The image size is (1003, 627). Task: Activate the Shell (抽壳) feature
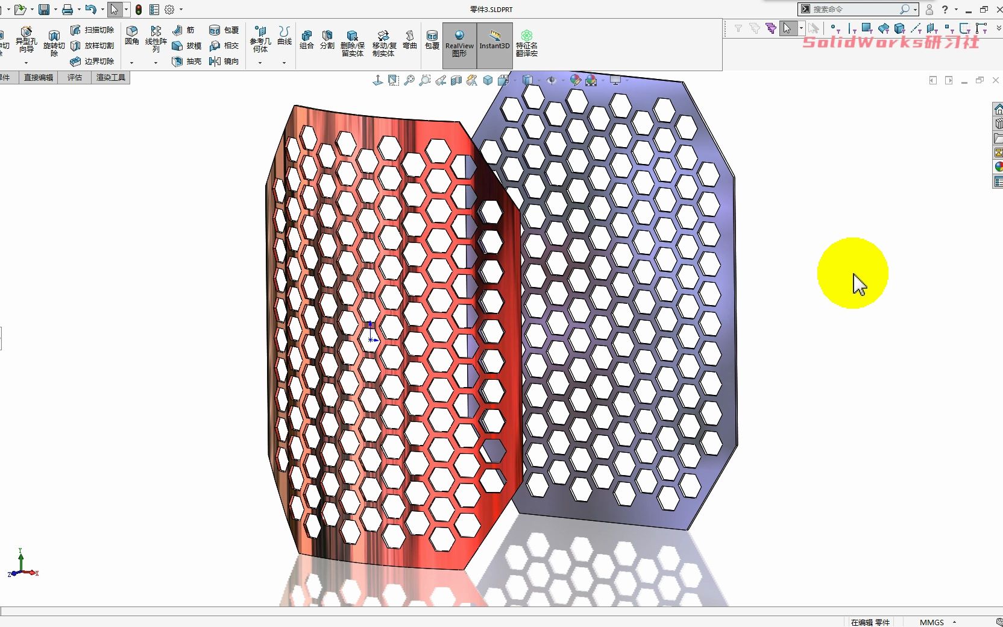(x=187, y=61)
